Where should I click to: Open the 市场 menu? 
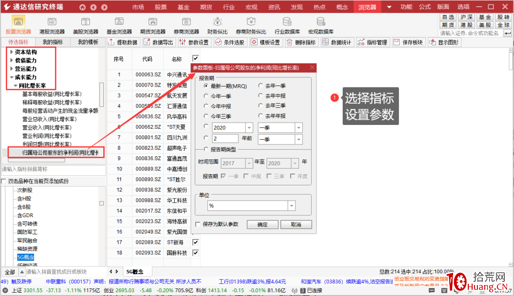[138, 7]
